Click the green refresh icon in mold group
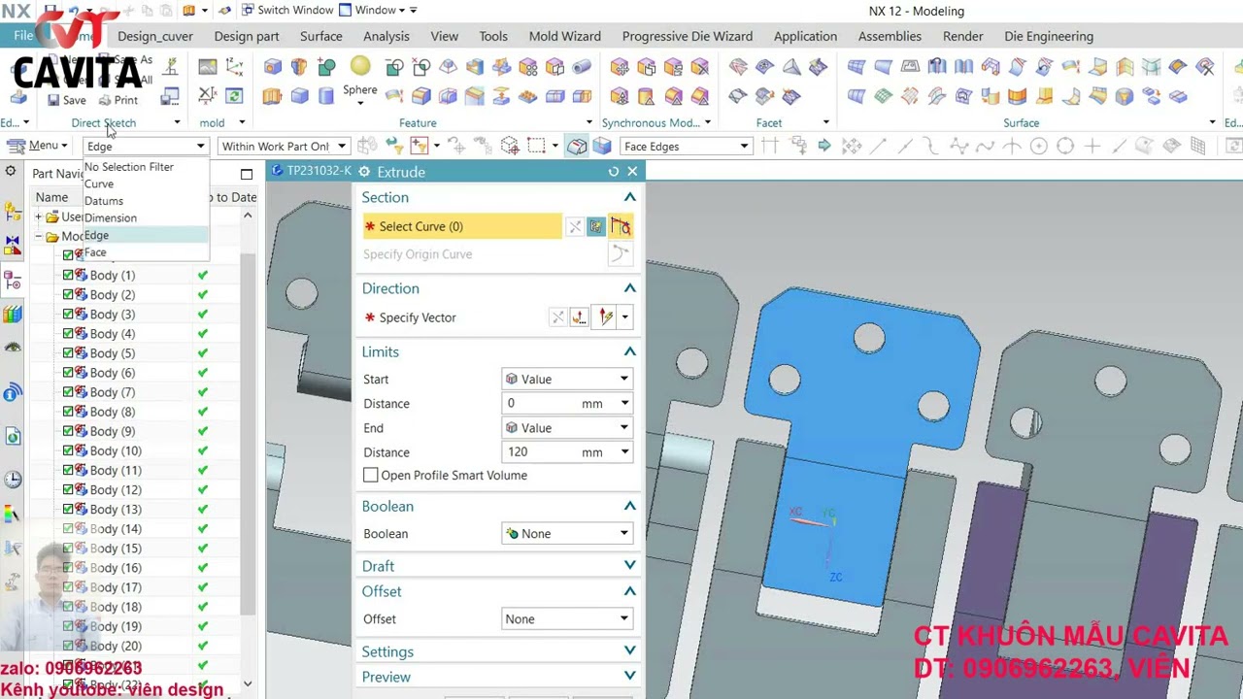Image resolution: width=1243 pixels, height=699 pixels. tap(234, 95)
